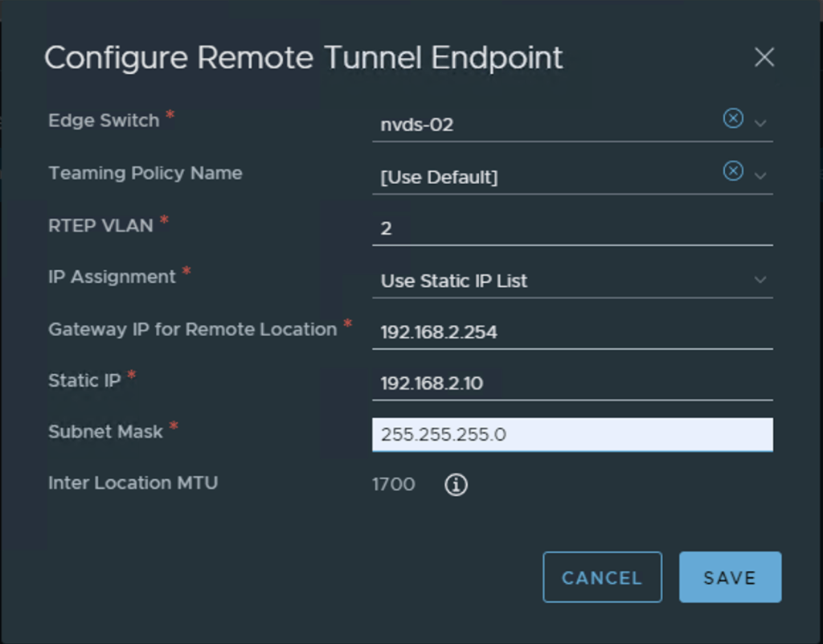Click the Use Static IP List value text

click(x=454, y=281)
